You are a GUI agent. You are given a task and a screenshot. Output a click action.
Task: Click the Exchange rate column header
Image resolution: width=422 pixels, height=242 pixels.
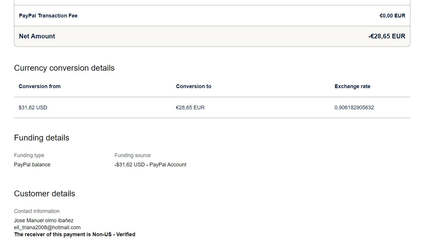pos(352,86)
